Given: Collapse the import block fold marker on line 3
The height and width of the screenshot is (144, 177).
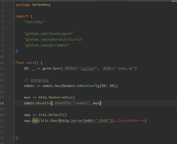Looking at the screenshot, I should click(x=14, y=17).
